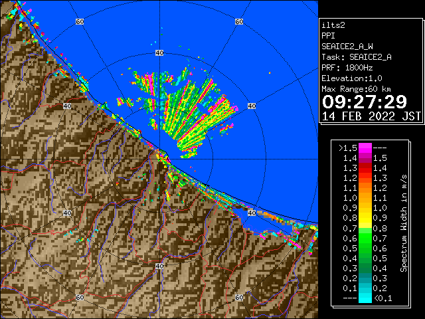Click the 40 km ring label south of radar
The width and height of the screenshot is (425, 319).
[x=159, y=266]
